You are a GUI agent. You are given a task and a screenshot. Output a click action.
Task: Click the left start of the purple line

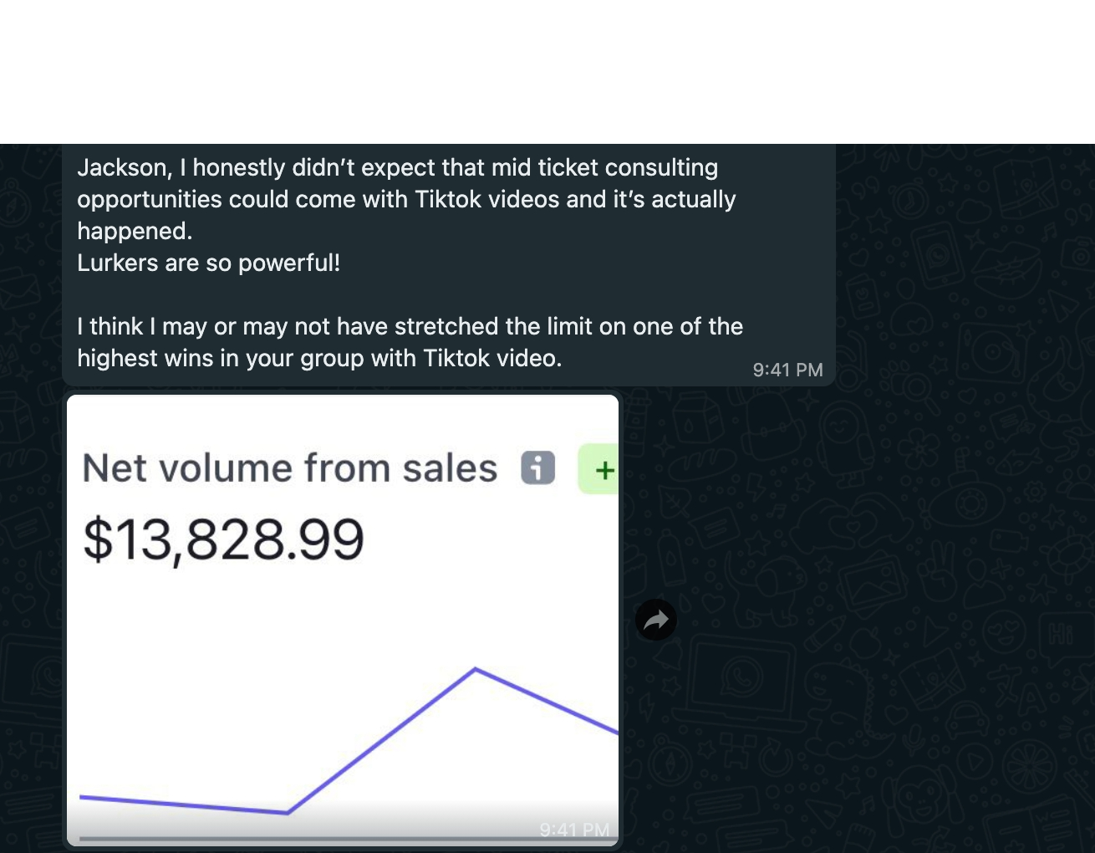(82, 797)
